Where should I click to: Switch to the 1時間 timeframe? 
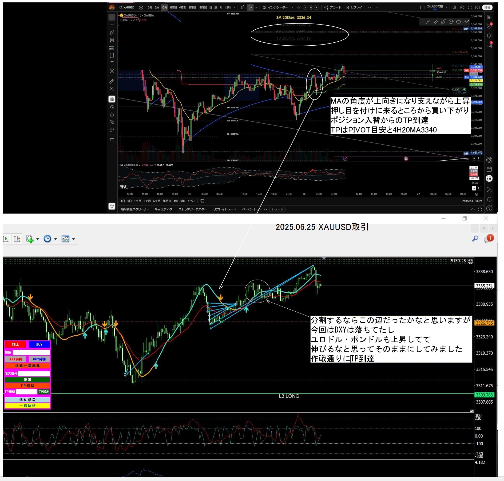[173, 7]
